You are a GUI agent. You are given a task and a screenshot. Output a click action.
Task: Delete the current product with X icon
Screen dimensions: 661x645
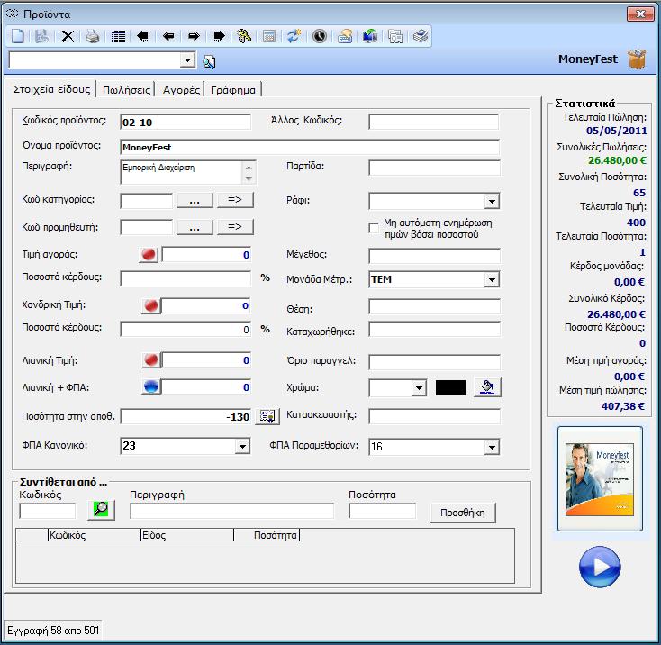click(68, 36)
